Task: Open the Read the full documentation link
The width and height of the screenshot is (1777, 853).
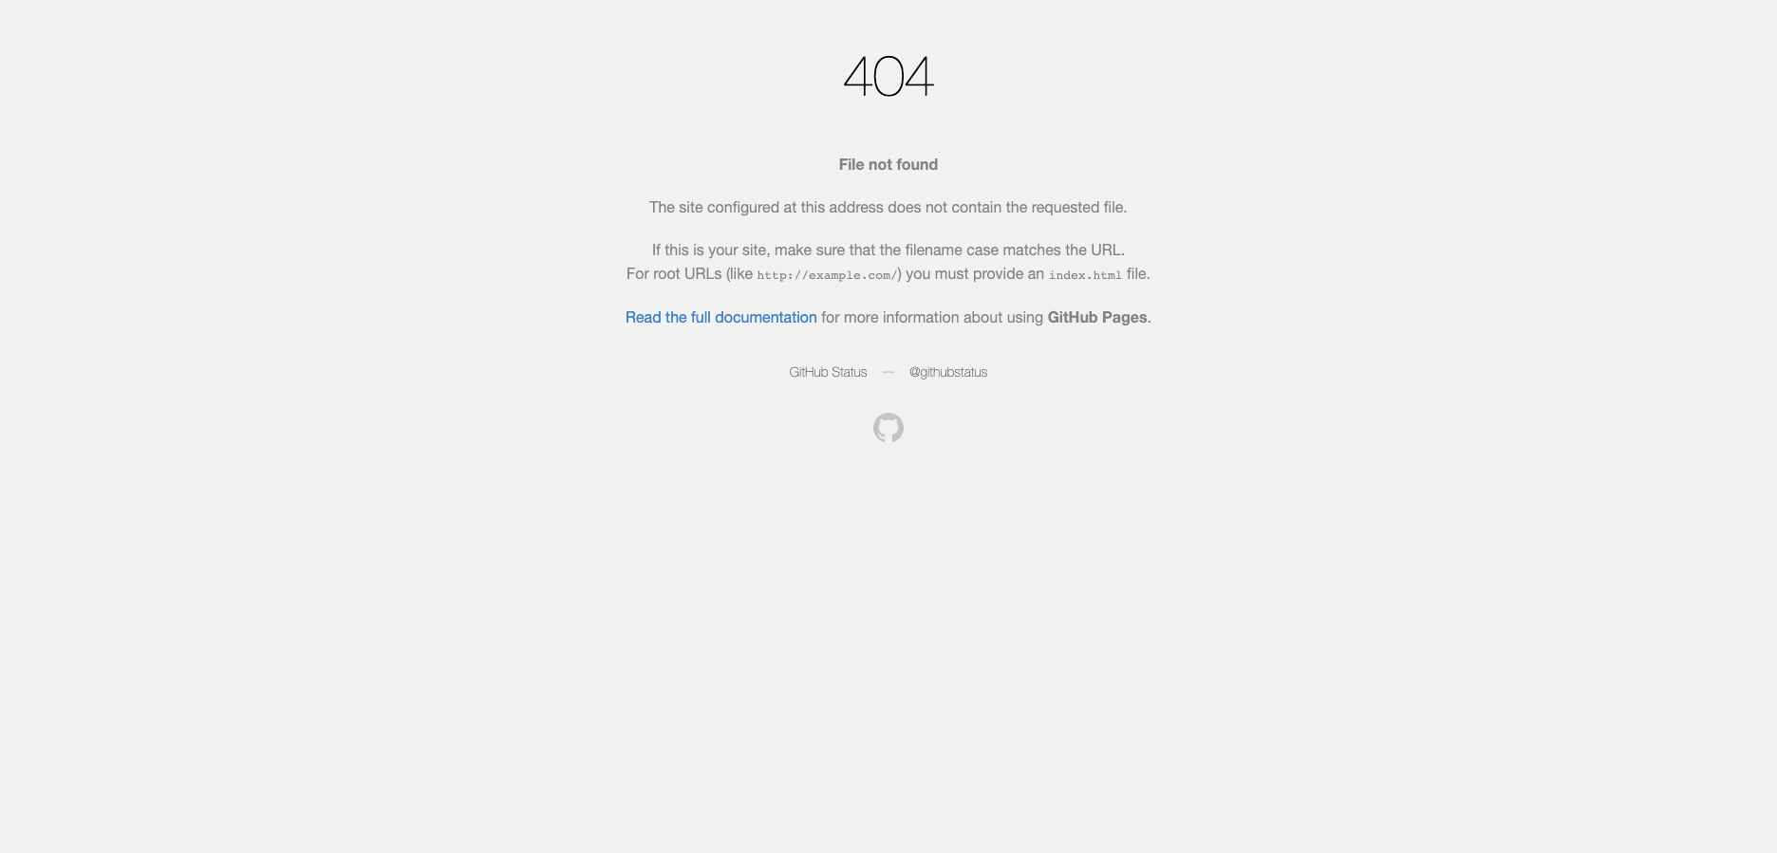Action: click(720, 317)
